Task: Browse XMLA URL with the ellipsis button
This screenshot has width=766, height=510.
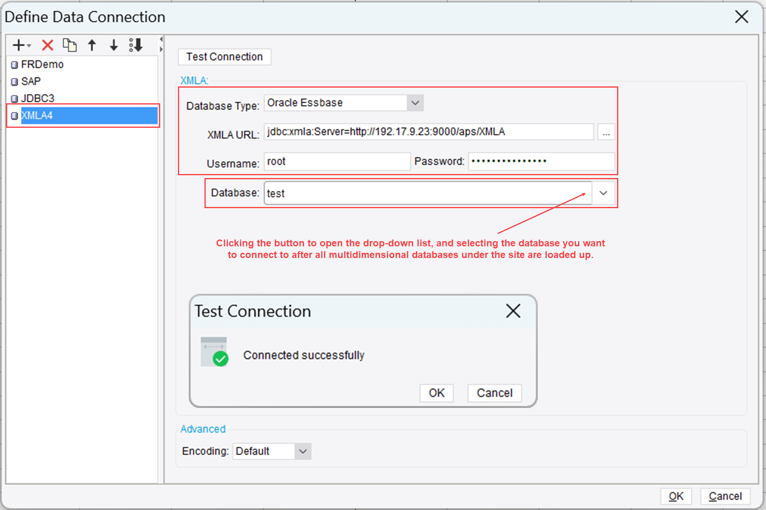Action: [606, 132]
